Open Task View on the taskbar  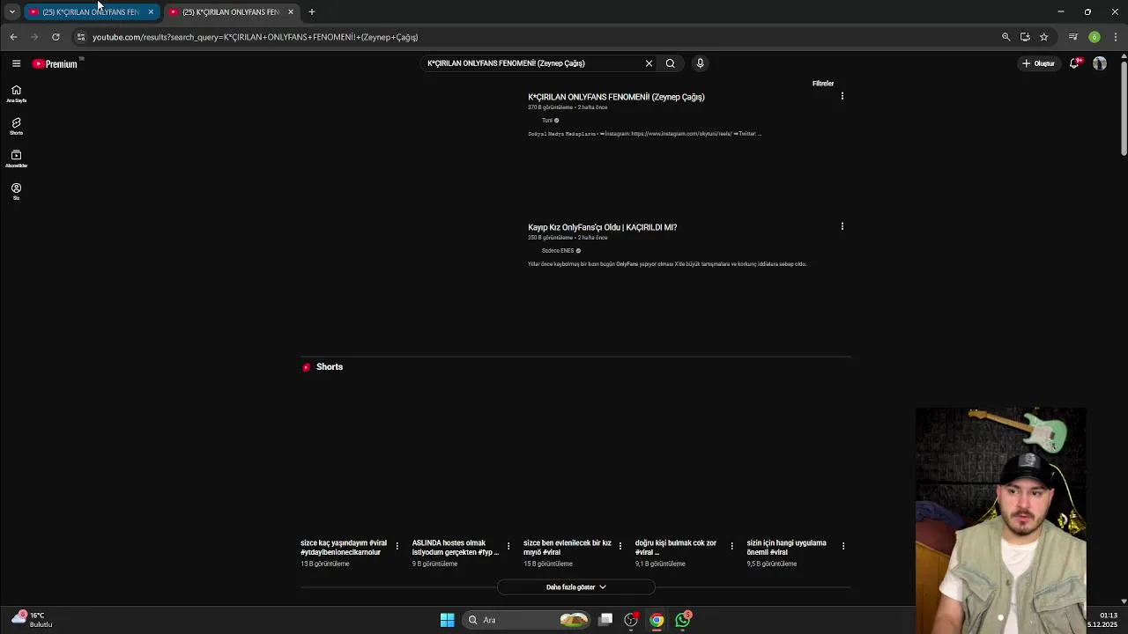pos(605,620)
